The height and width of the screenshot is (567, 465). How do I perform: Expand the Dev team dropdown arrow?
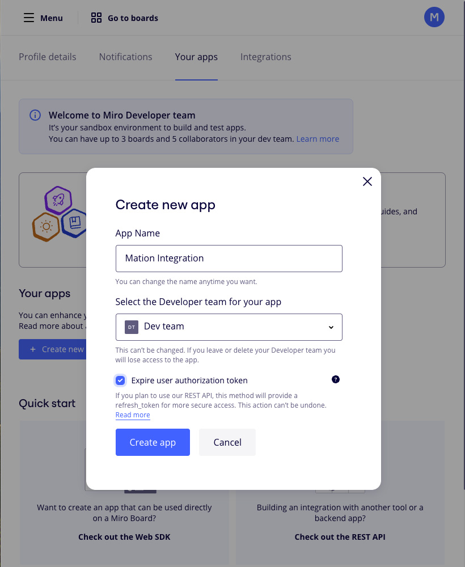pyautogui.click(x=331, y=327)
